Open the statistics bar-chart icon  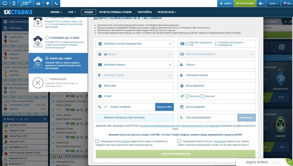point(38,3)
